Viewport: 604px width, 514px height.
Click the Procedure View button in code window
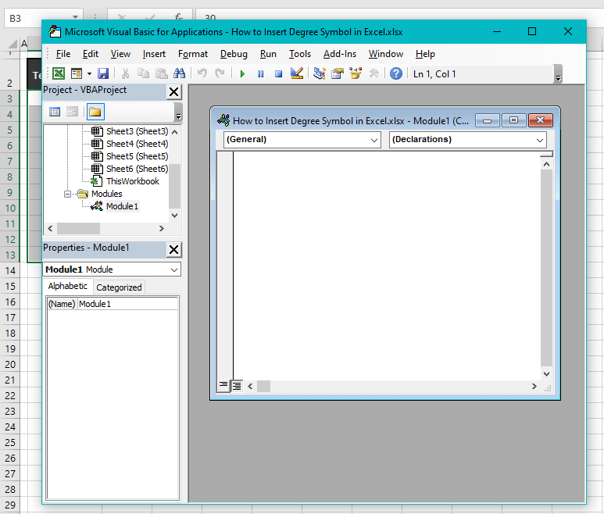tap(223, 385)
